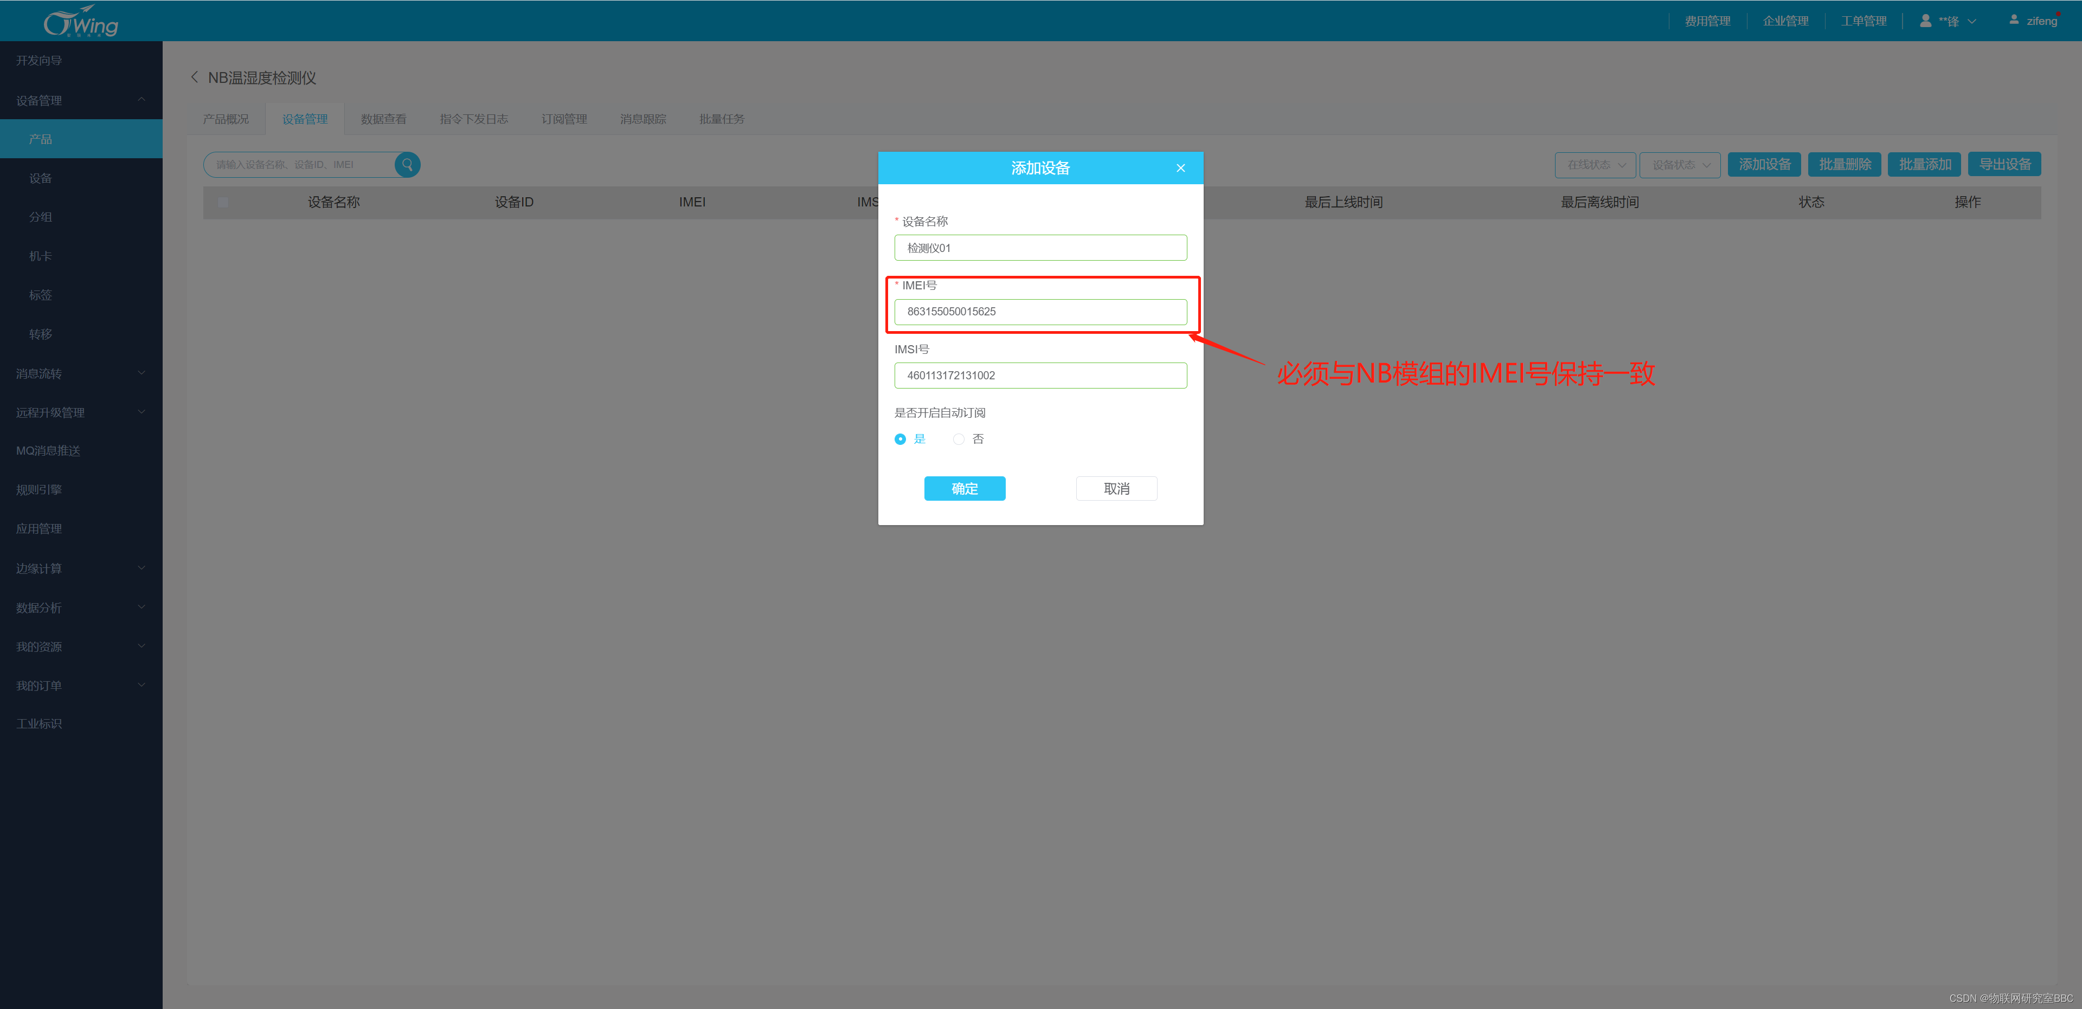Click the 操作 column header

pyautogui.click(x=1967, y=202)
